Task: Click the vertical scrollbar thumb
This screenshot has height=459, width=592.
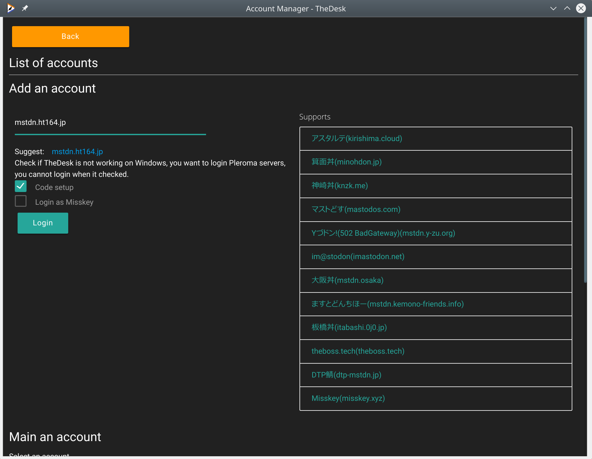Action: click(585, 150)
